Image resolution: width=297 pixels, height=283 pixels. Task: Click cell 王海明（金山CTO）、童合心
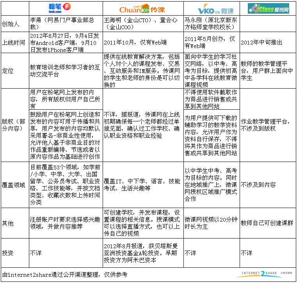click(143, 24)
